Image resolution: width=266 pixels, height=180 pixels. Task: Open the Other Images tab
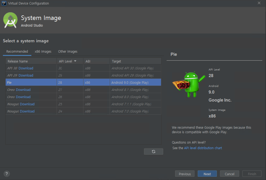pyautogui.click(x=68, y=51)
